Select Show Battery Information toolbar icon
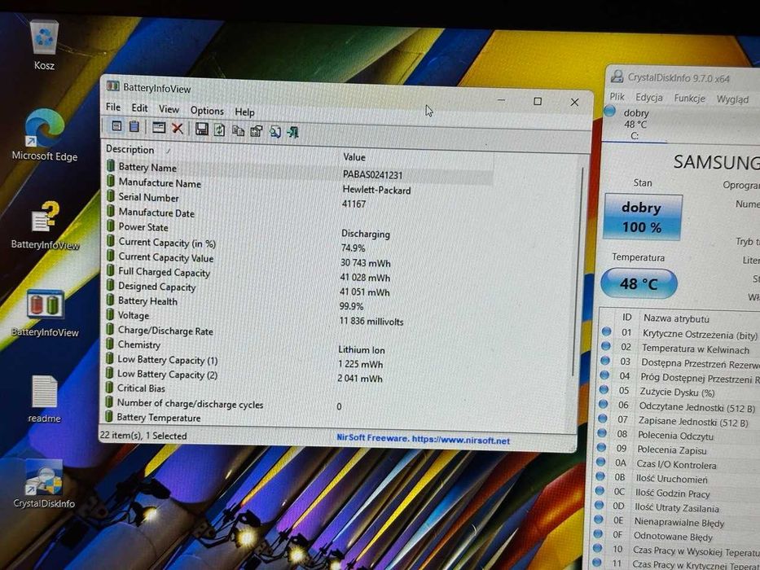 click(116, 126)
